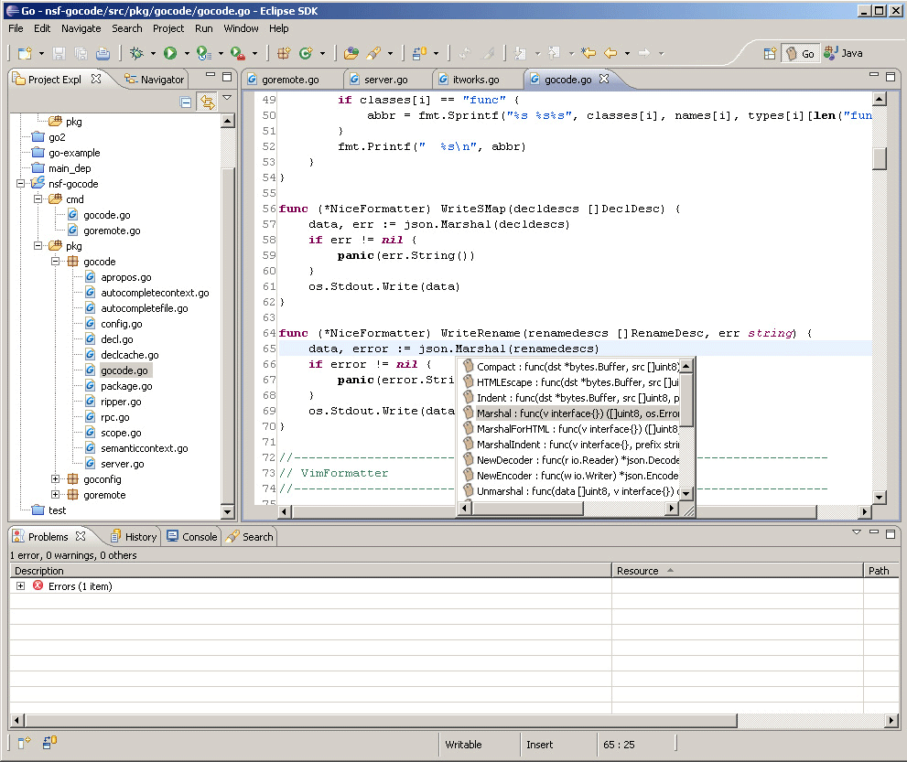The width and height of the screenshot is (907, 762).
Task: Click the New wizard toolbar icon
Action: pos(23,54)
